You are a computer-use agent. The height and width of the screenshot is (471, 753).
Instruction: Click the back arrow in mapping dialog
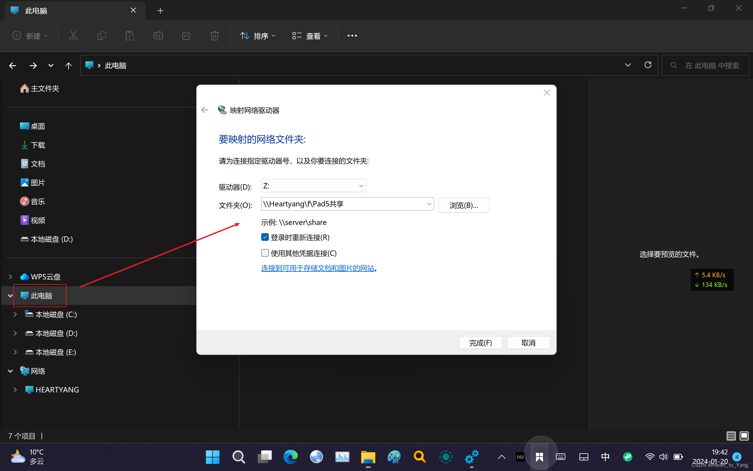pyautogui.click(x=205, y=110)
